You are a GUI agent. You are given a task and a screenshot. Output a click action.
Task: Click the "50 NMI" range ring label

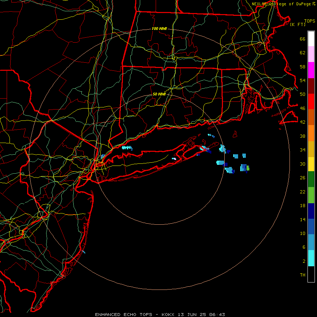(159, 94)
